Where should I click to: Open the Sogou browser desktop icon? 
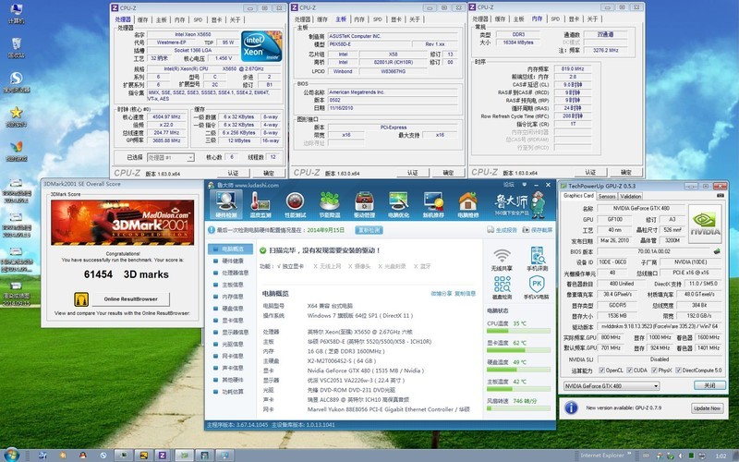tap(16, 82)
